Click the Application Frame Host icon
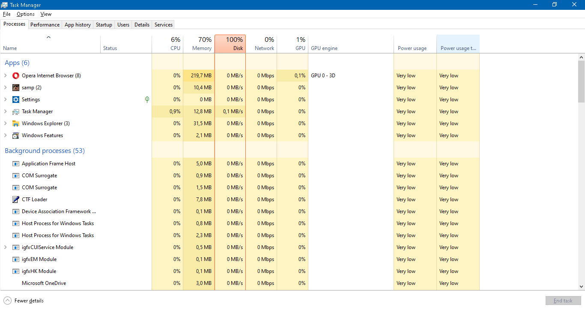Image resolution: width=585 pixels, height=311 pixels. 16,164
